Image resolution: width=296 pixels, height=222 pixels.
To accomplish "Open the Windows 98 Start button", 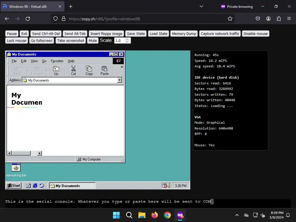I will (x=13, y=186).
